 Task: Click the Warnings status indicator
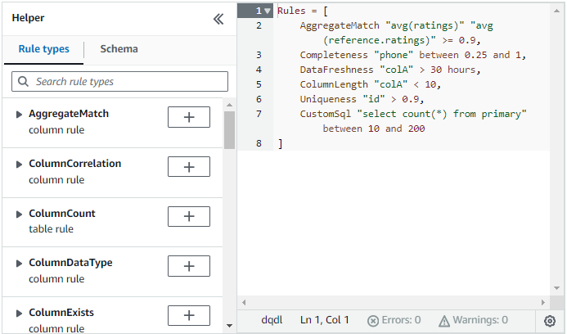(473, 320)
